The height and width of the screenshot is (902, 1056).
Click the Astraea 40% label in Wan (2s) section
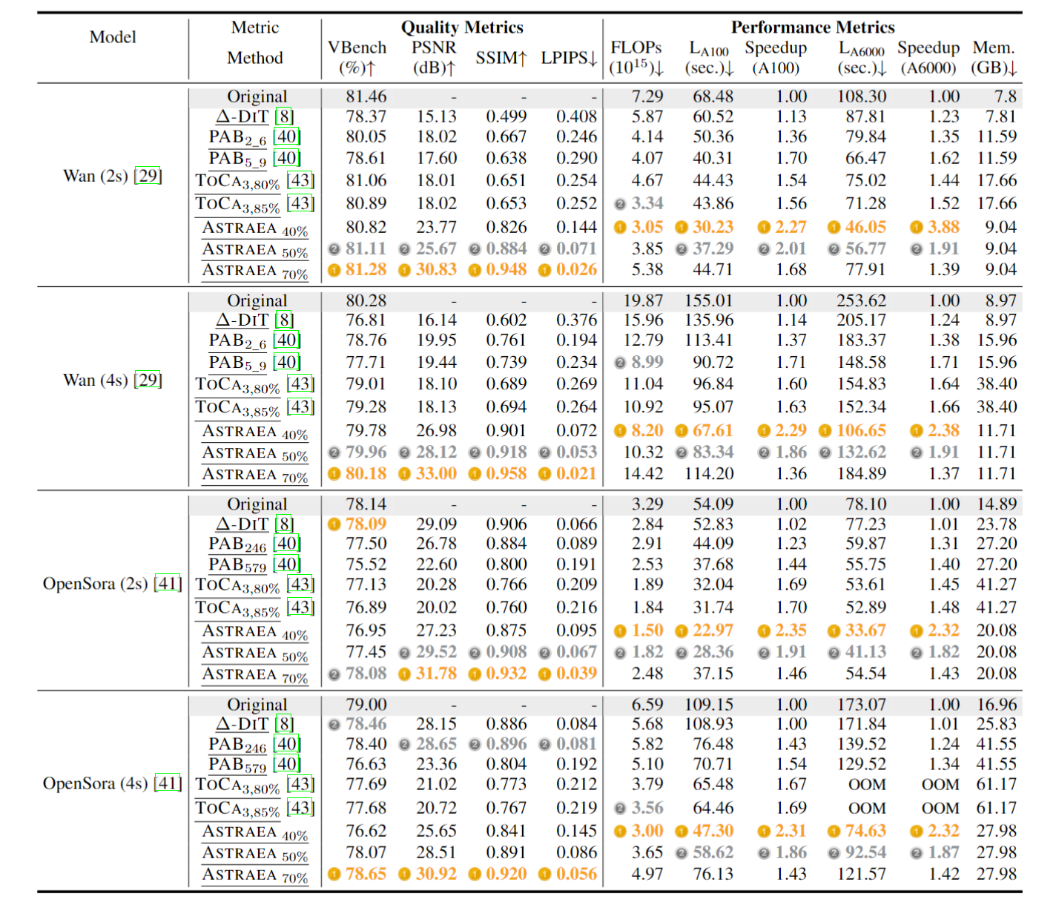[255, 228]
